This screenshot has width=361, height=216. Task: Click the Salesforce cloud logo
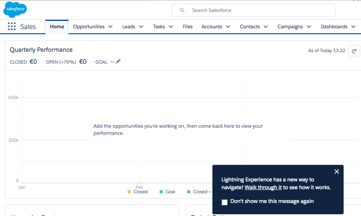coord(15,9)
